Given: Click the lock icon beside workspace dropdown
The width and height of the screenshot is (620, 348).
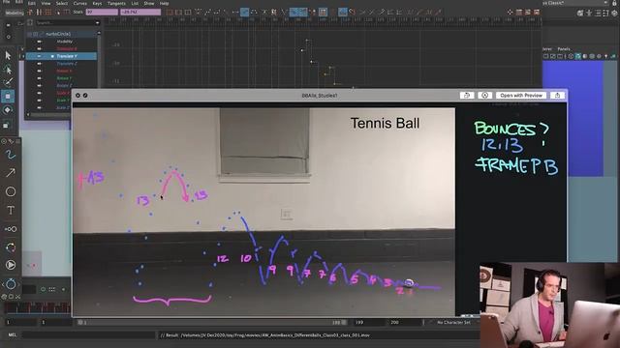Looking at the screenshot, I should point(614,3).
